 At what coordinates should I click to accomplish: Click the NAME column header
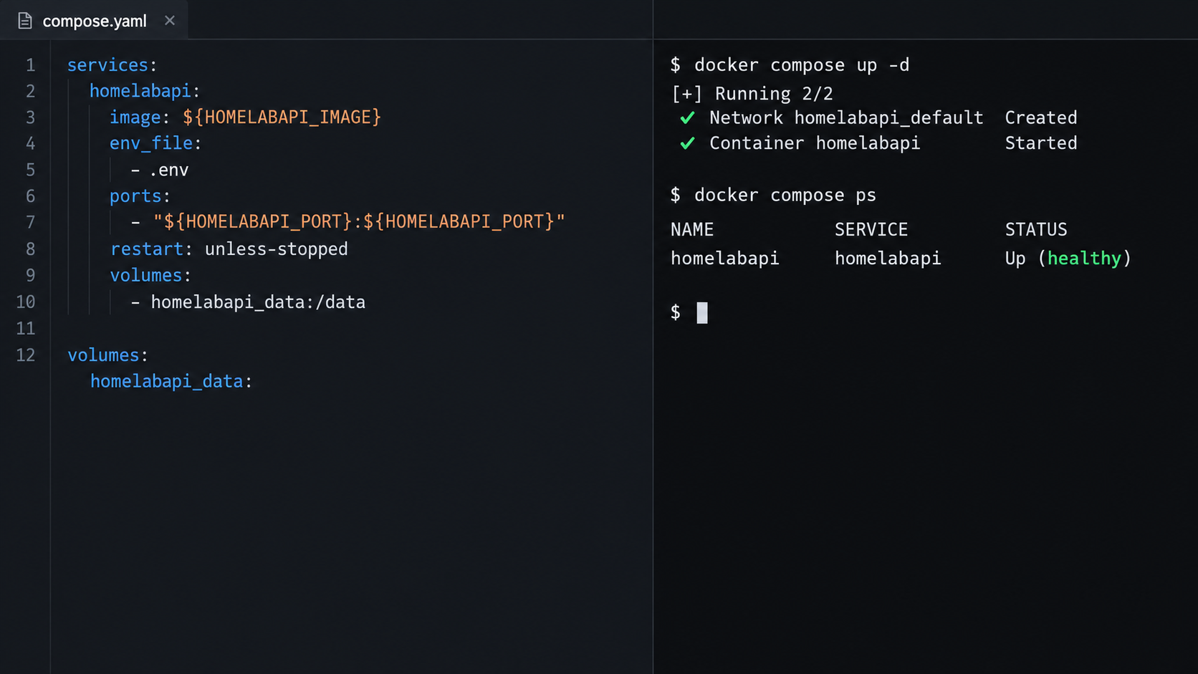tap(692, 230)
